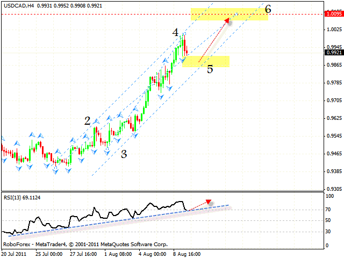Screen dimensions: 344x258
Task: Select the wave 4 label at the peak
Action: pyautogui.click(x=176, y=33)
